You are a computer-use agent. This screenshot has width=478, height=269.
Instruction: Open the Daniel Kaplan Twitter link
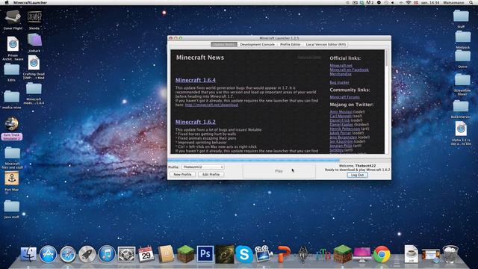point(341,125)
